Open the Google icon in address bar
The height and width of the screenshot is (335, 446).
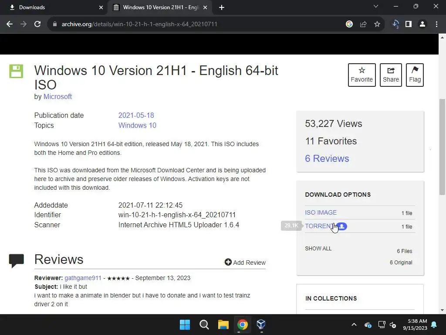pyautogui.click(x=349, y=24)
